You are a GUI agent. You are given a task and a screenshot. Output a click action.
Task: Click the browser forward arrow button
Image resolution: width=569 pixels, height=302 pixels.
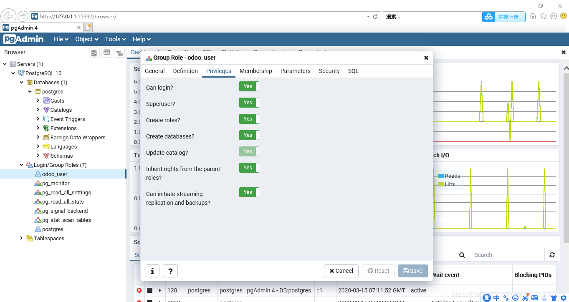tap(23, 16)
